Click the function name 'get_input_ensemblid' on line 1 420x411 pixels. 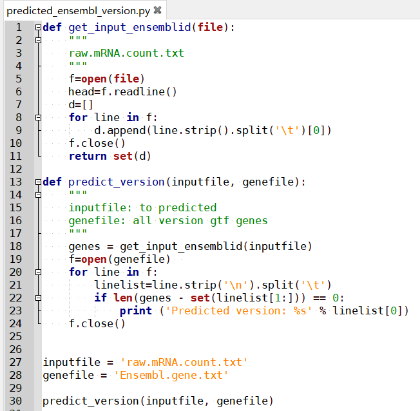coord(129,27)
